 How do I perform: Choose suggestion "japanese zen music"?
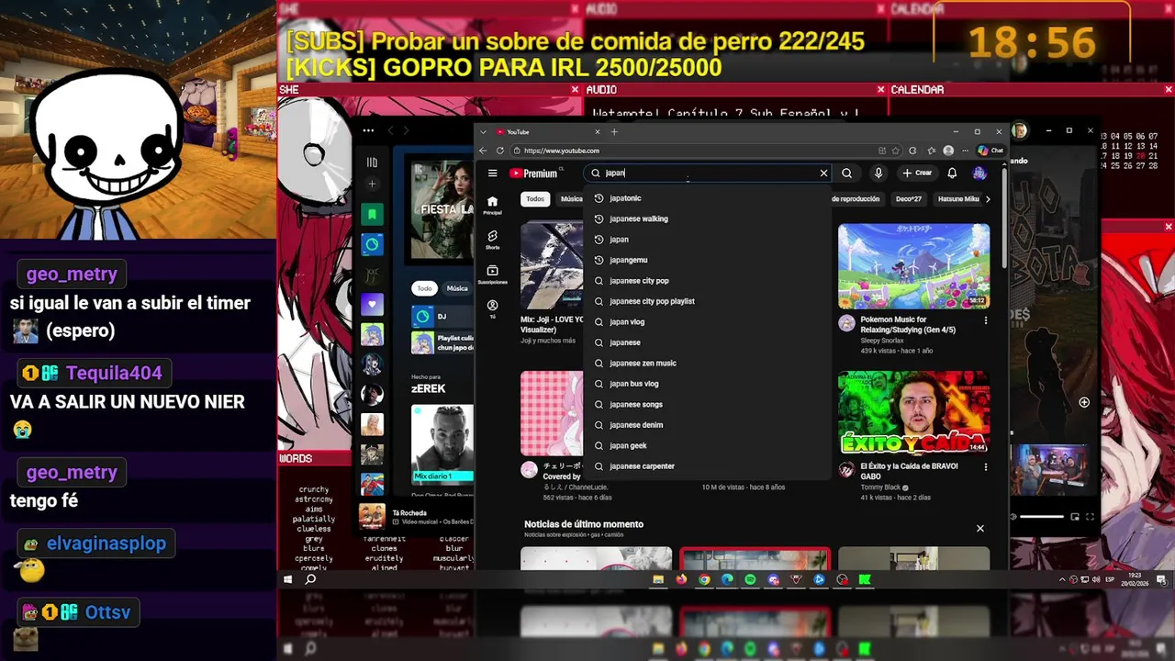[705, 363]
